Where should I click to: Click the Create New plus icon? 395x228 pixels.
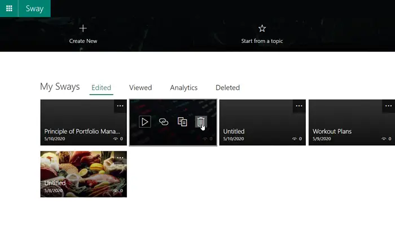click(x=83, y=28)
